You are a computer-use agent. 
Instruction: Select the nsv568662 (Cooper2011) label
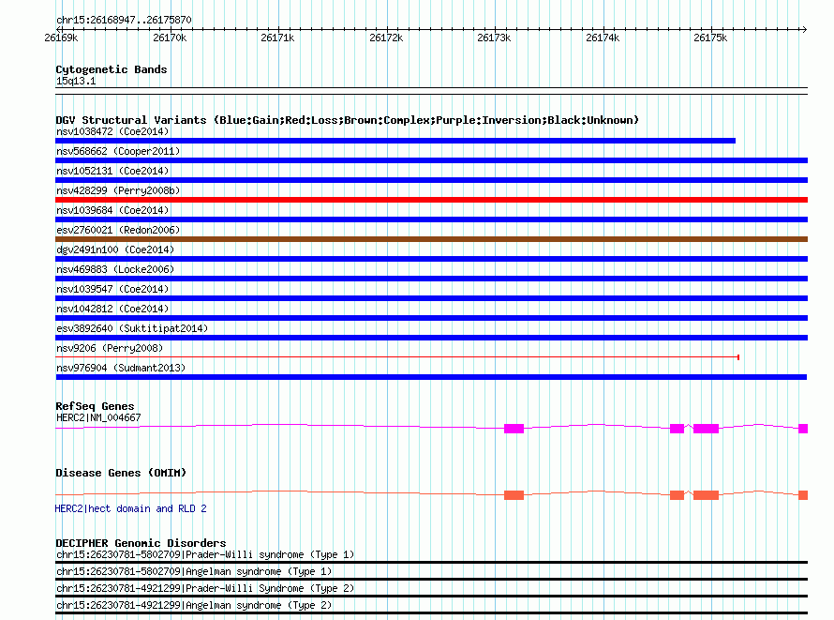click(x=118, y=151)
